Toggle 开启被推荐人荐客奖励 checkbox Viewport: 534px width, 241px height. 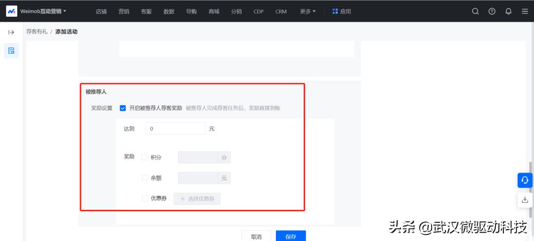pos(123,108)
